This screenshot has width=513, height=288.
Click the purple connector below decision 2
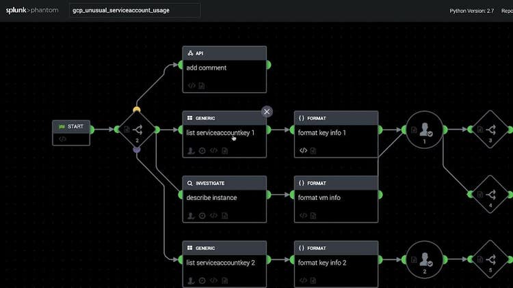coord(137,149)
